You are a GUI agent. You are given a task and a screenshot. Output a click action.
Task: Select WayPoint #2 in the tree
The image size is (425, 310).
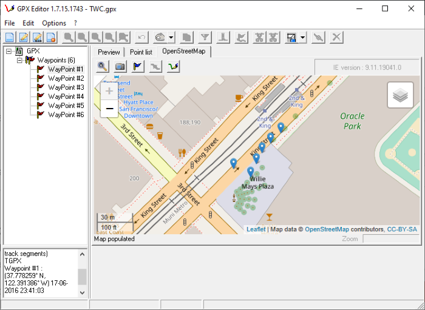[x=66, y=78]
